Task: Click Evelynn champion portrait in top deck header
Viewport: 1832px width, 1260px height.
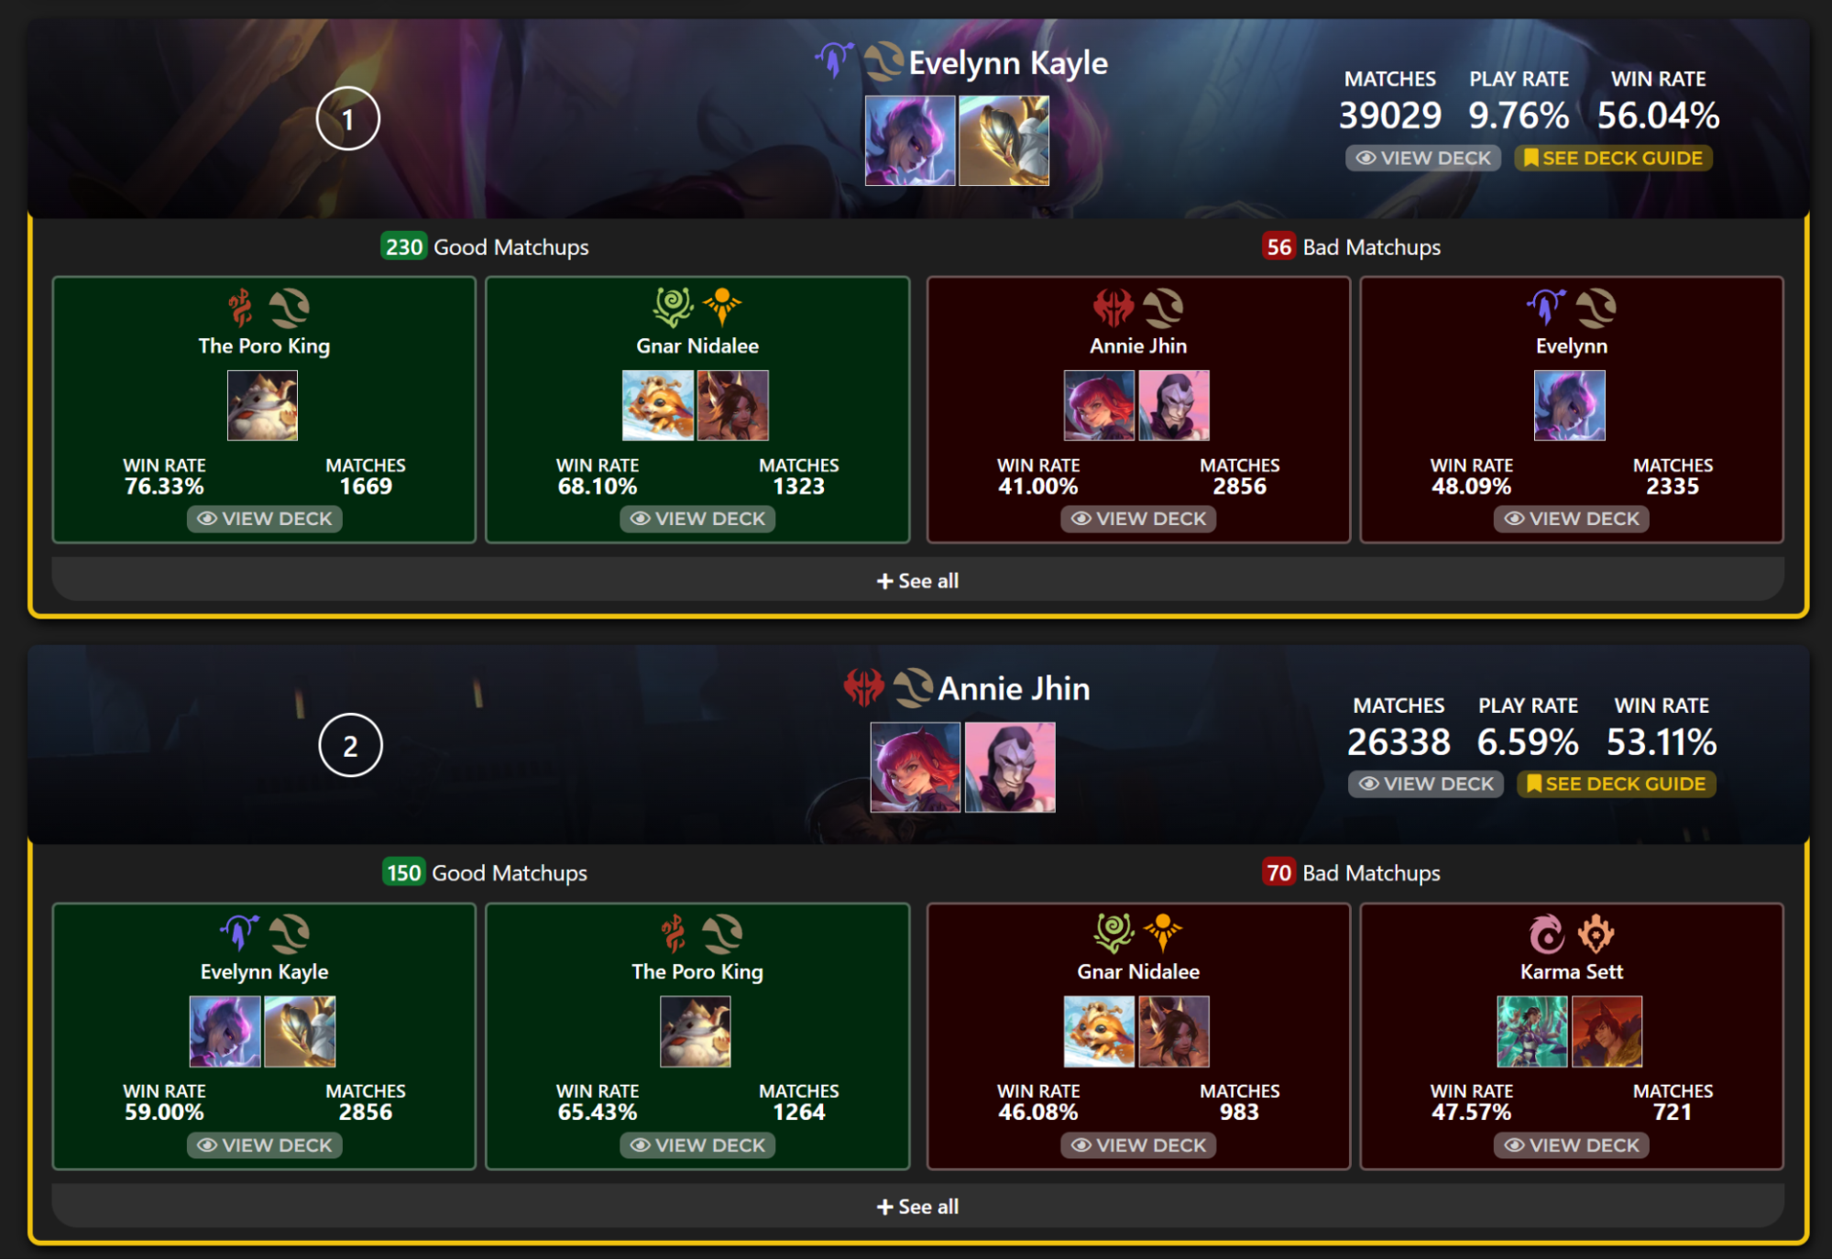Action: (910, 141)
